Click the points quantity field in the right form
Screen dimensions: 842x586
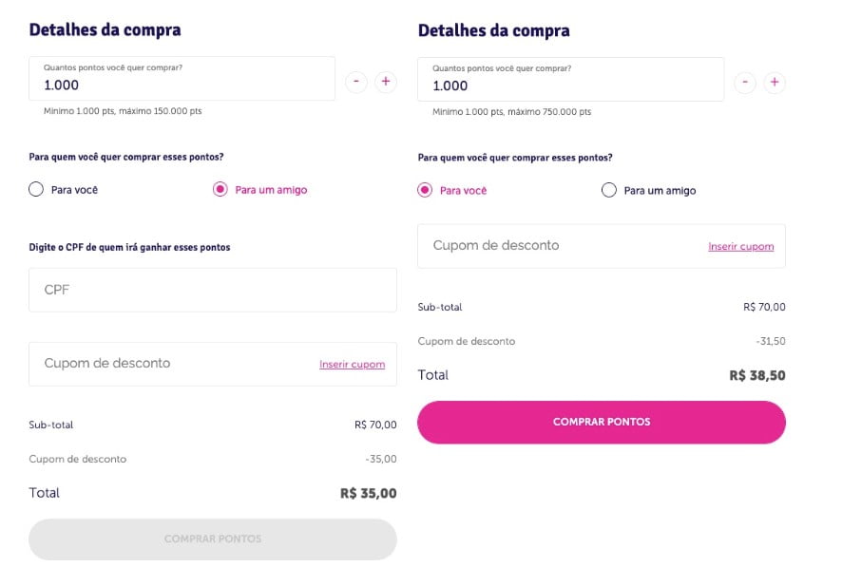(570, 79)
